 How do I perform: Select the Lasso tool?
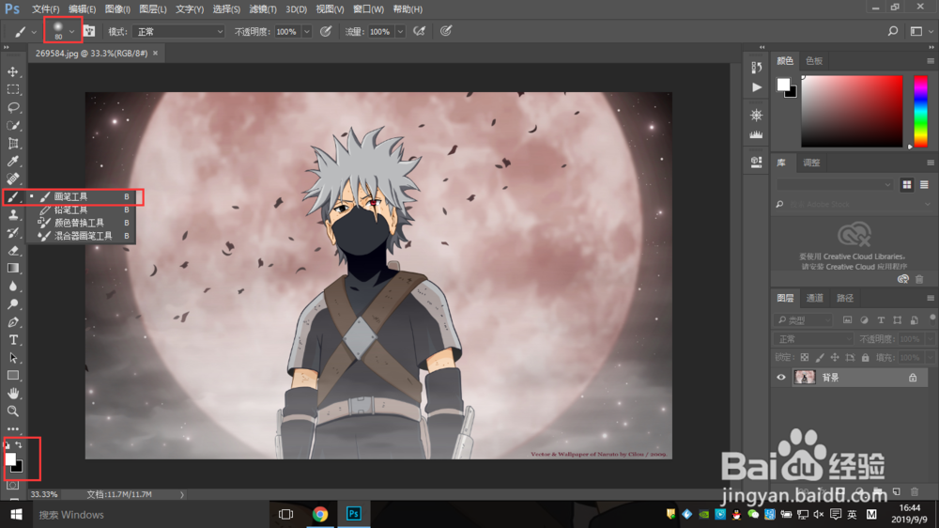12,108
